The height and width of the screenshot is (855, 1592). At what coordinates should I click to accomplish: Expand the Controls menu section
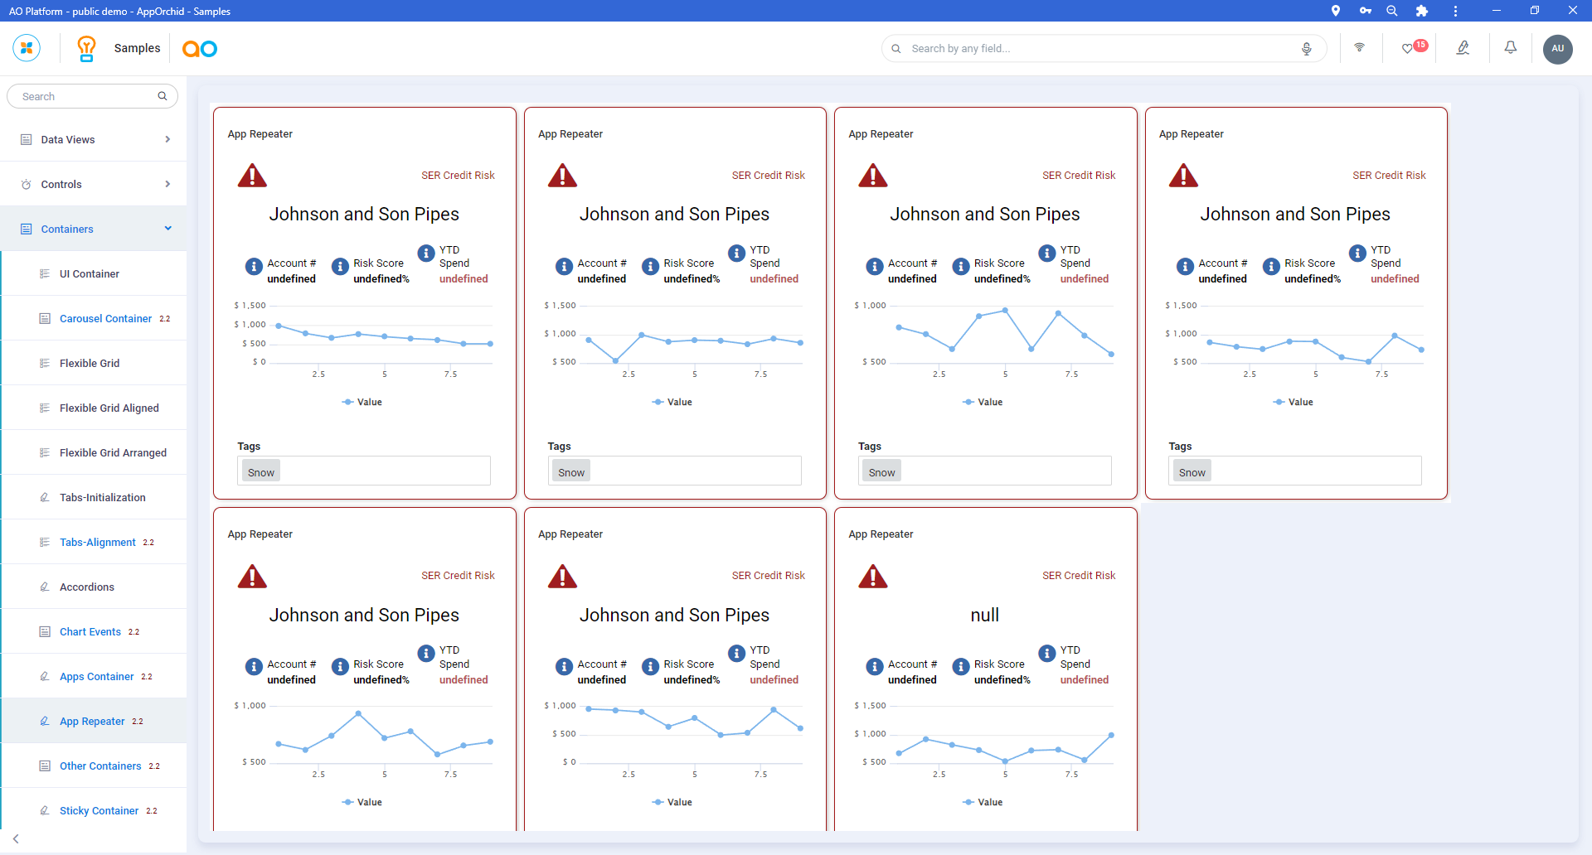coord(94,184)
